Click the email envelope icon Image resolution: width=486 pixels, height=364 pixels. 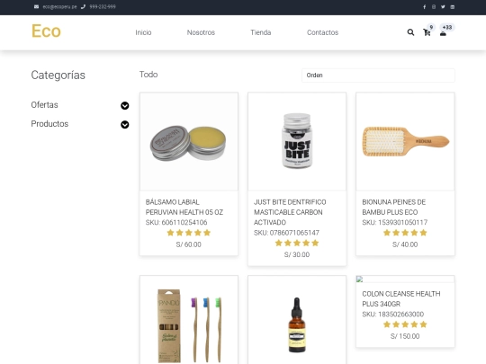[x=36, y=7]
